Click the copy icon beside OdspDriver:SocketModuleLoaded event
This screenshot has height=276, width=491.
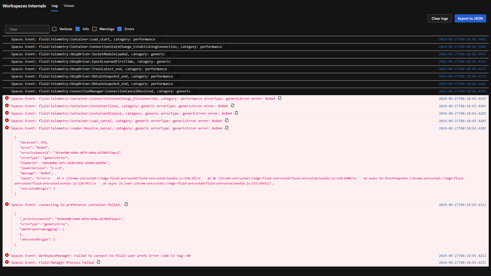click(169, 54)
